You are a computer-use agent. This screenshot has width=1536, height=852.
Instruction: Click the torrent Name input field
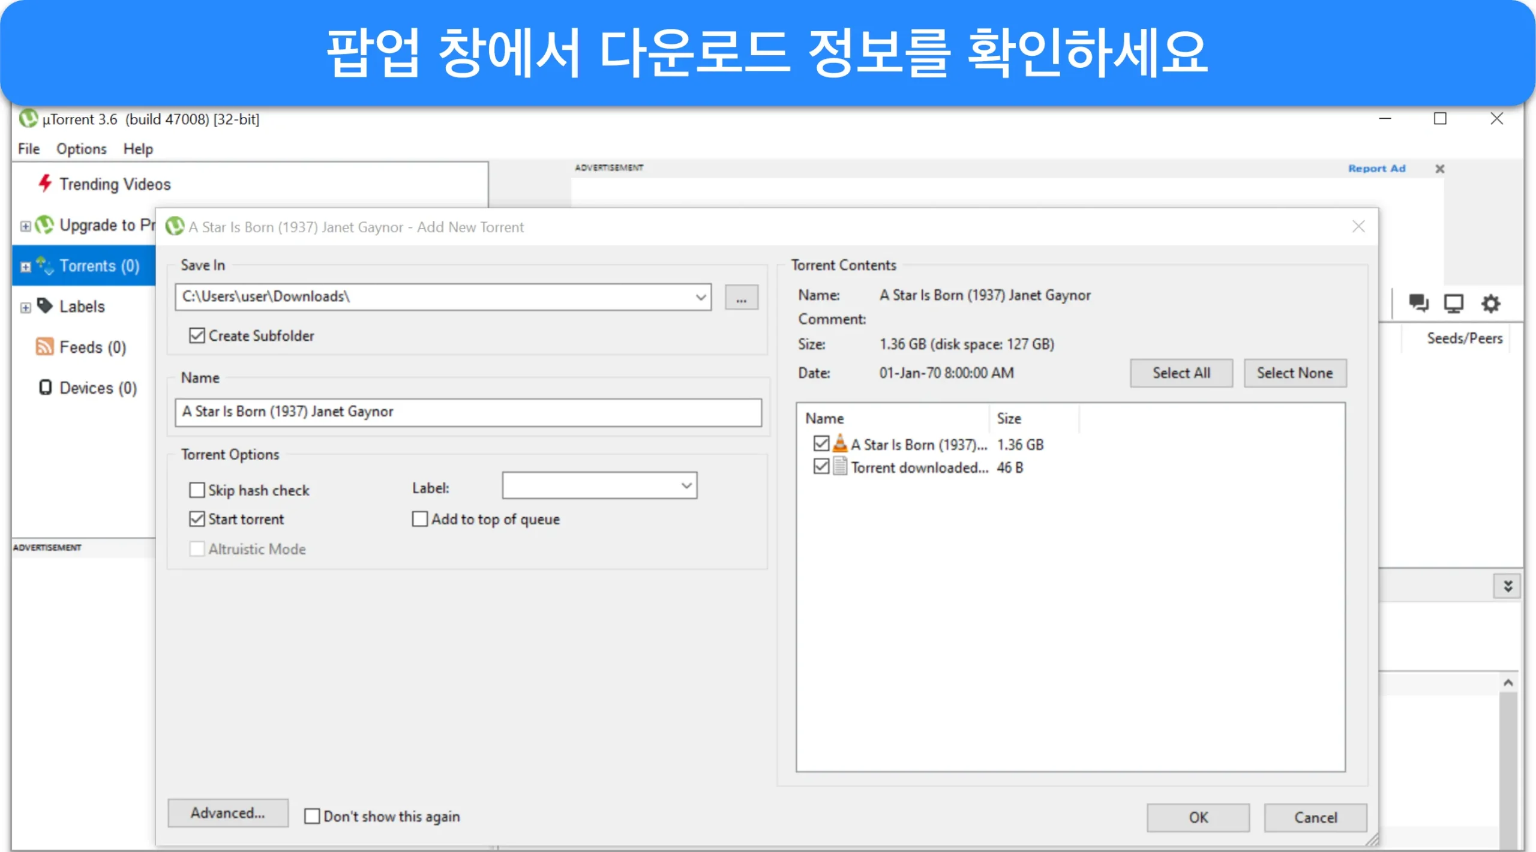click(x=468, y=412)
